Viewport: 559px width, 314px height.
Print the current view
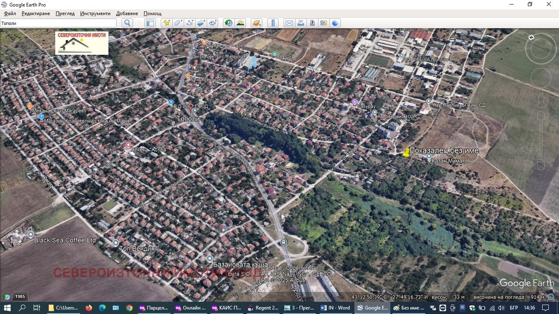[301, 23]
